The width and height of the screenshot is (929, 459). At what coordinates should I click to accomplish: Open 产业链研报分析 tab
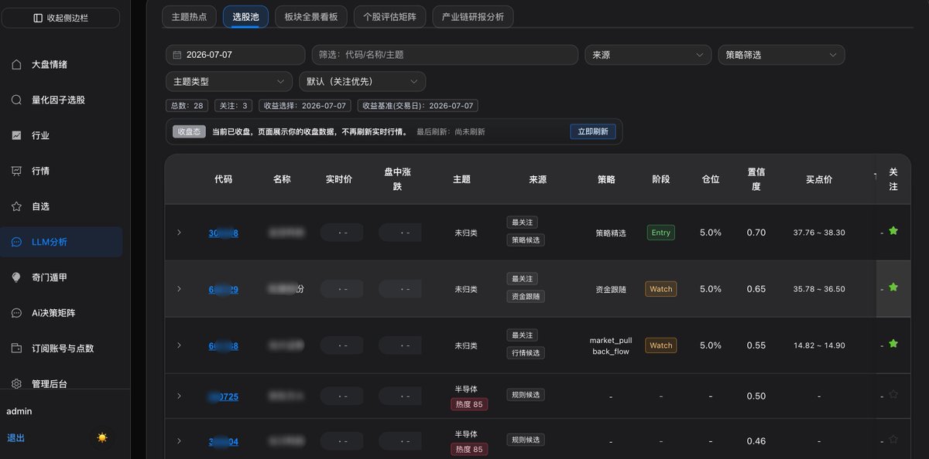point(472,16)
